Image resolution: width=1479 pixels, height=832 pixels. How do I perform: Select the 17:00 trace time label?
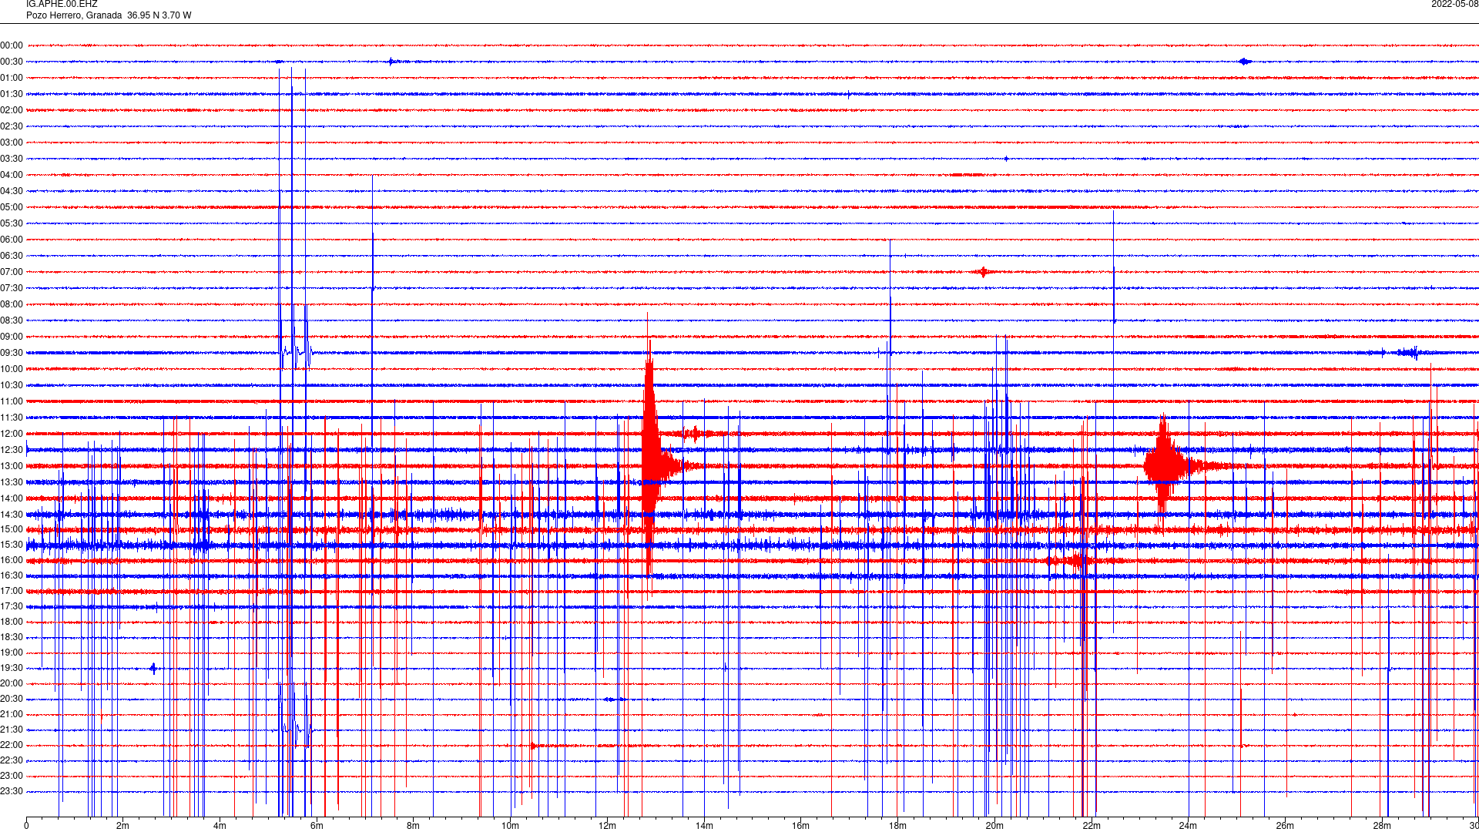pos(12,591)
